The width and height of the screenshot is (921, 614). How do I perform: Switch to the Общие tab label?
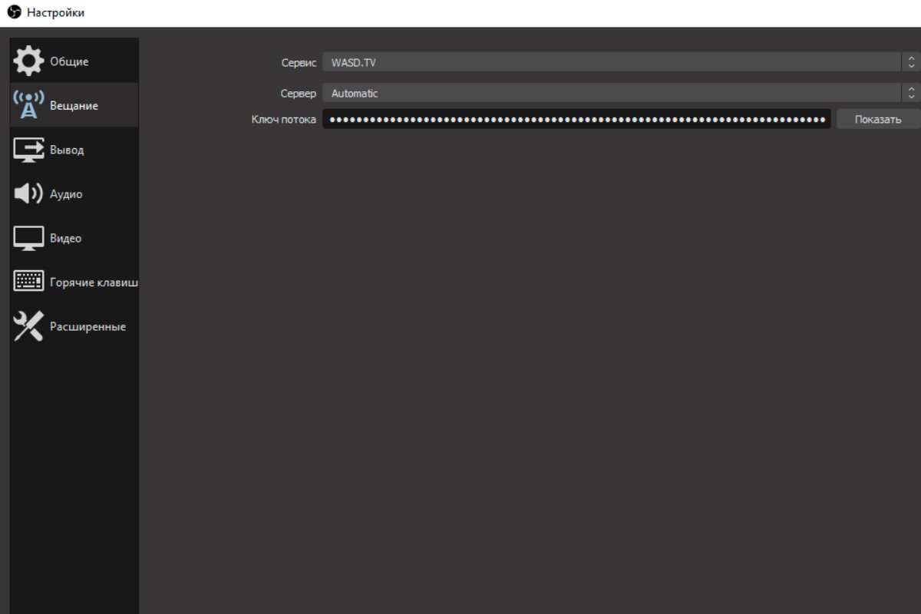(69, 61)
